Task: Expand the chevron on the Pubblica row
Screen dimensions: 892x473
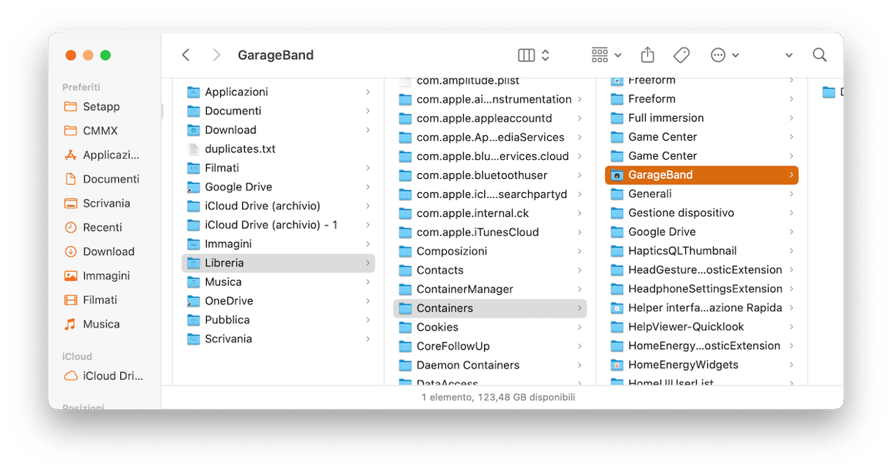Action: (368, 320)
